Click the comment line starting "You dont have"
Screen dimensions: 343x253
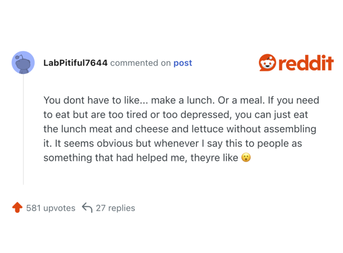(181, 101)
